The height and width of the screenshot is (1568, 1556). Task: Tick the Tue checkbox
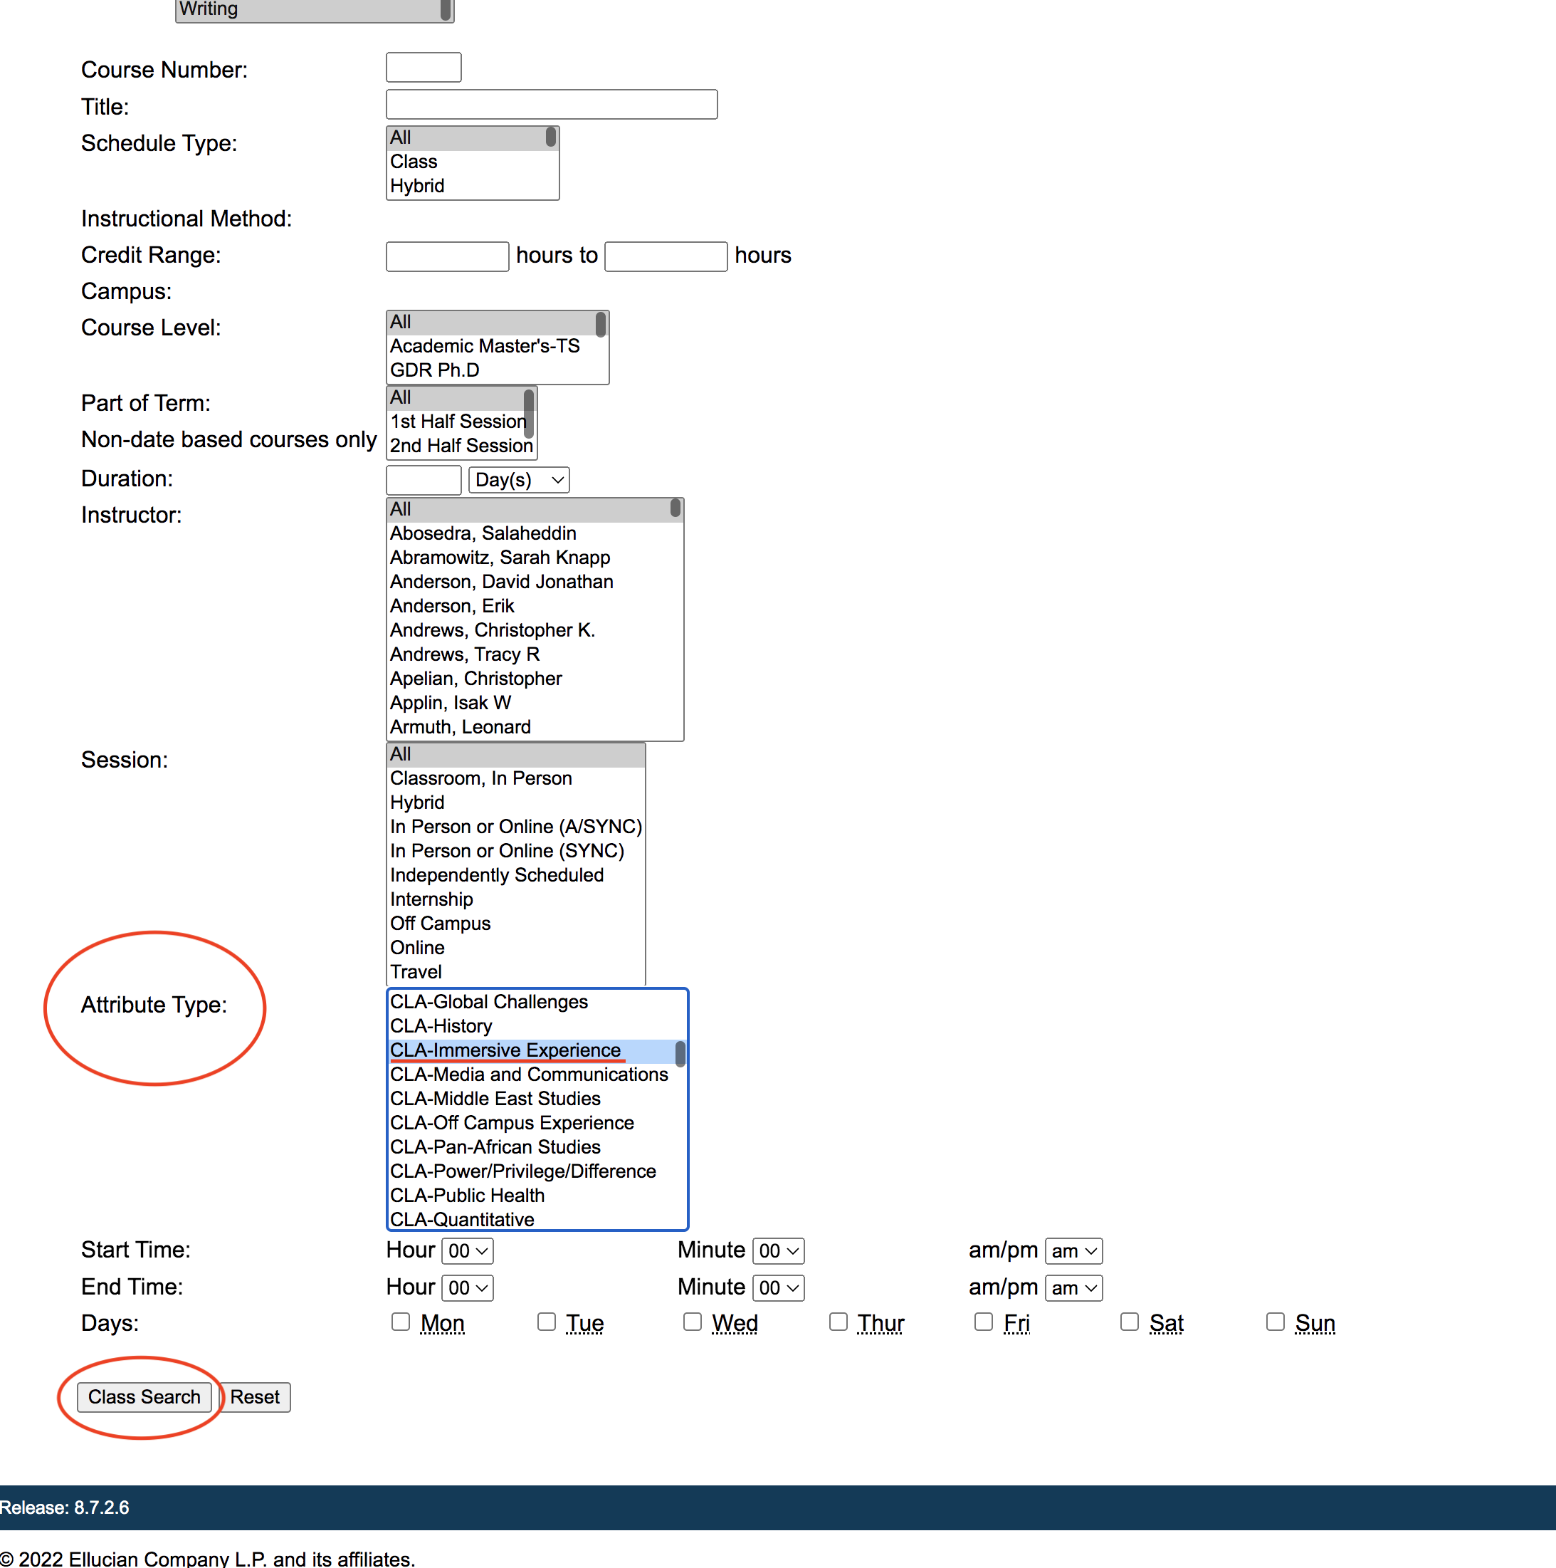click(x=546, y=1322)
